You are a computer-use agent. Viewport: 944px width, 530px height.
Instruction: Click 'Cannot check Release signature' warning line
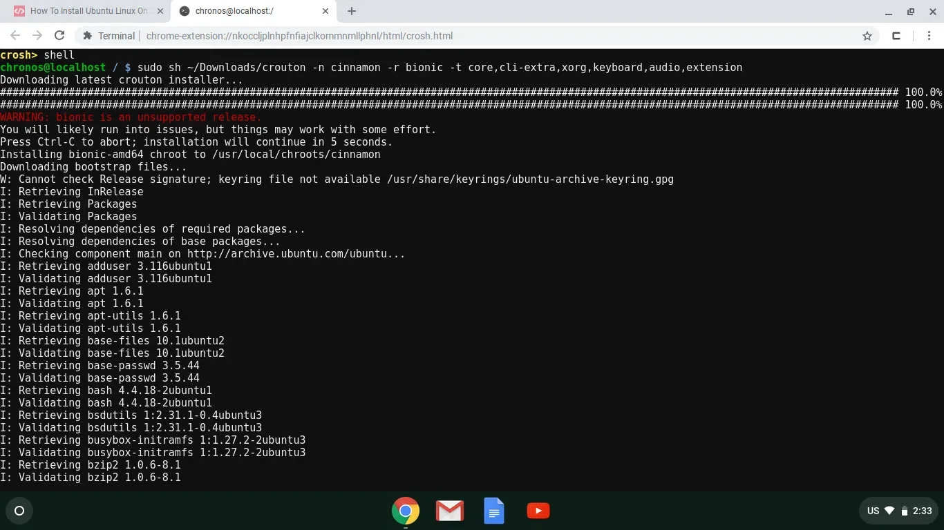click(337, 179)
